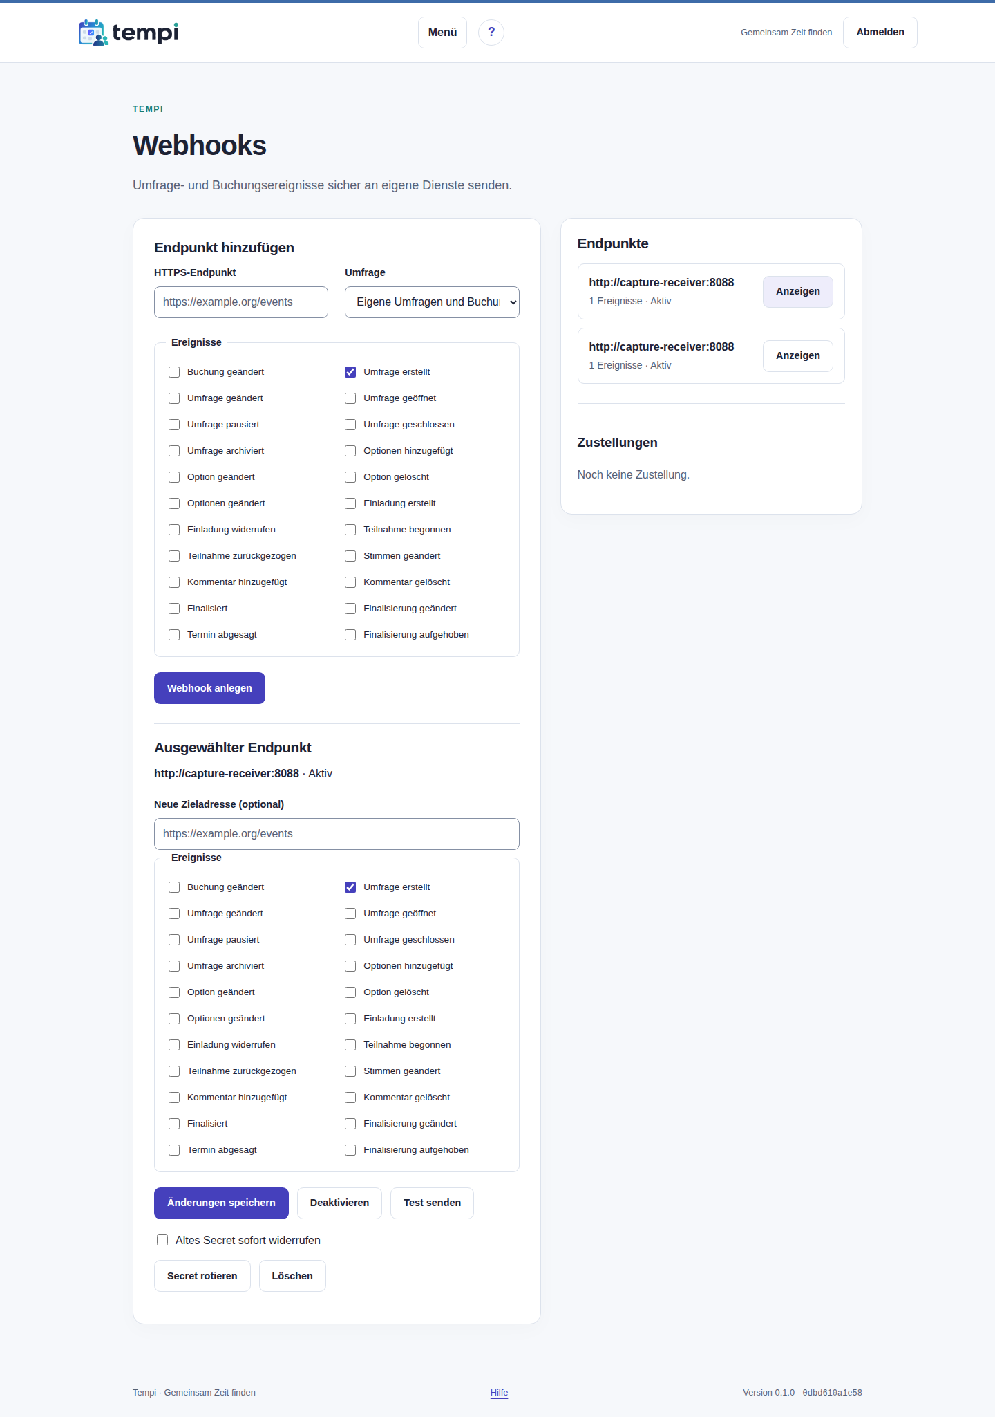Click the Löschen button
The width and height of the screenshot is (995, 1417).
click(292, 1276)
